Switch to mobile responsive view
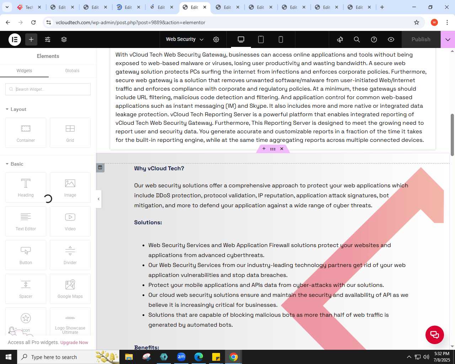Viewport: 455px width, 364px height. [281, 39]
